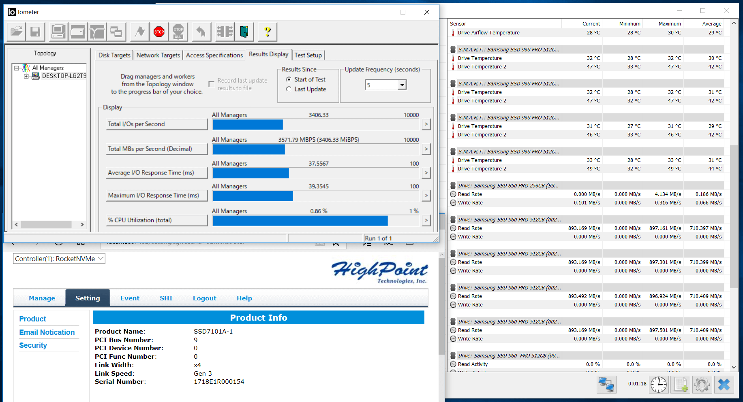Image resolution: width=743 pixels, height=402 pixels.
Task: Save the test configuration in Iometer
Action: (35, 32)
